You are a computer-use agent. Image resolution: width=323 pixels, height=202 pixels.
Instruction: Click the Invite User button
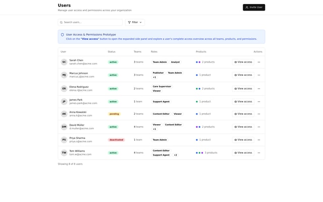coord(254,7)
